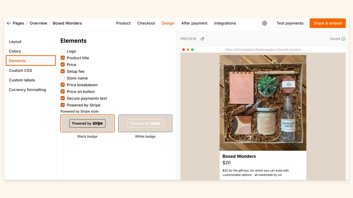The width and height of the screenshot is (353, 198).
Task: Click the back arrow next to Pages
Action: [x=9, y=23]
